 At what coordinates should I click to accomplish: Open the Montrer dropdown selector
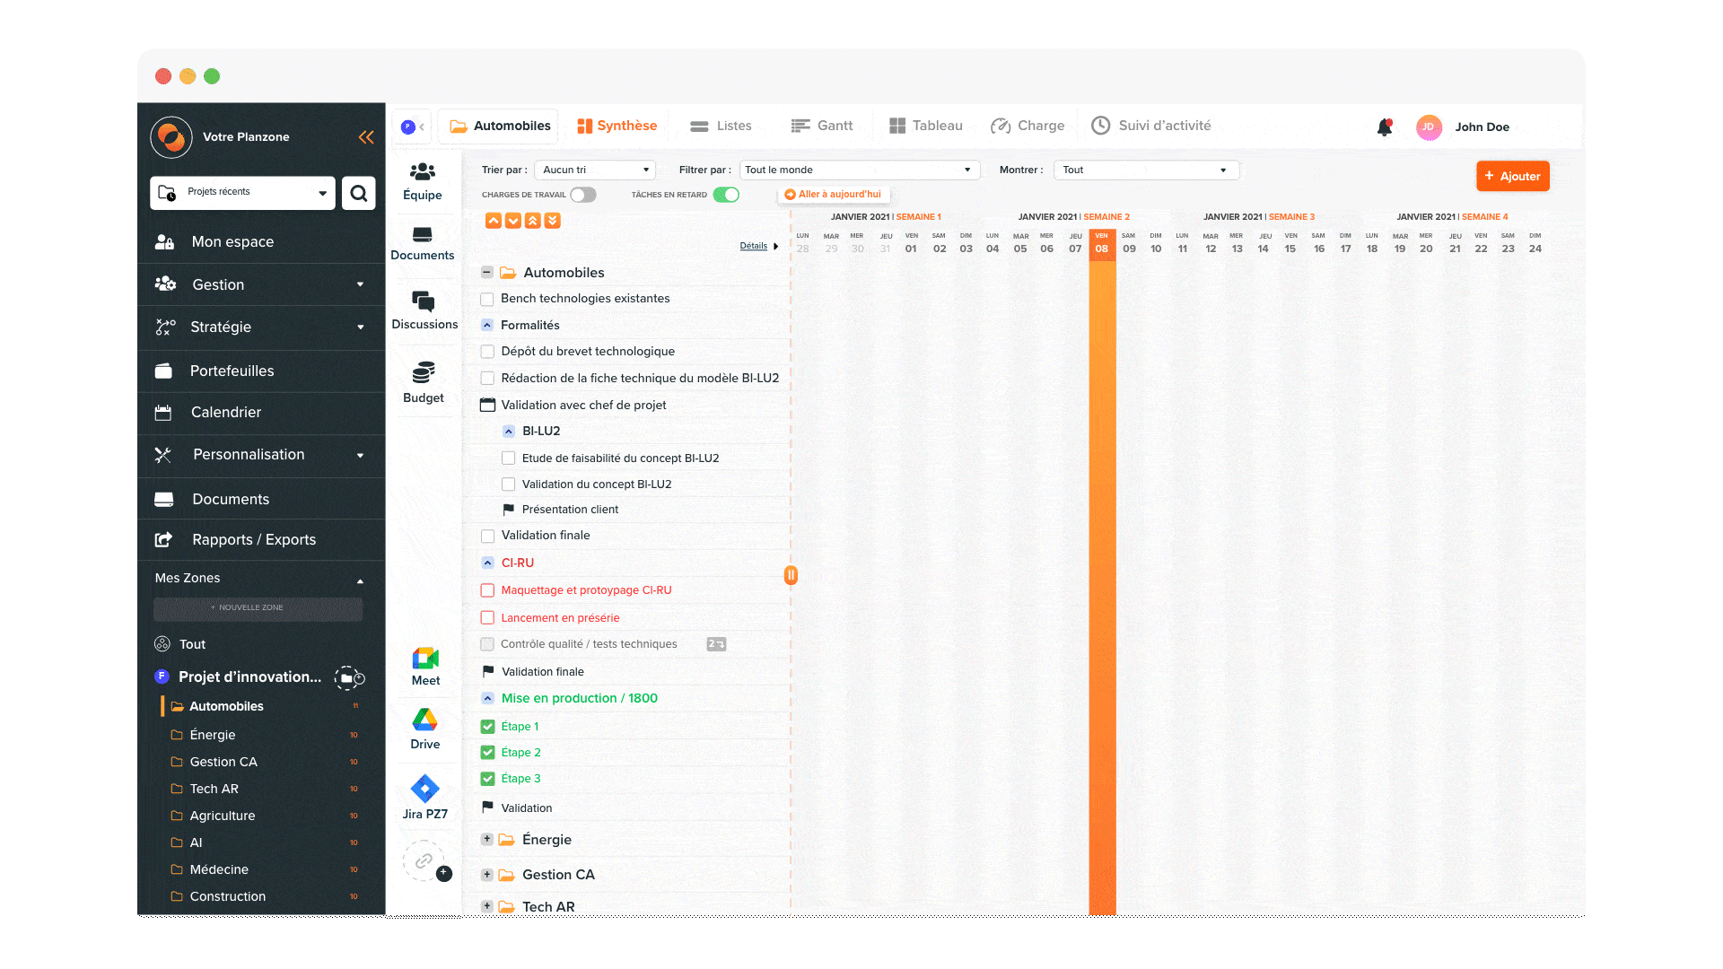[x=1142, y=170]
